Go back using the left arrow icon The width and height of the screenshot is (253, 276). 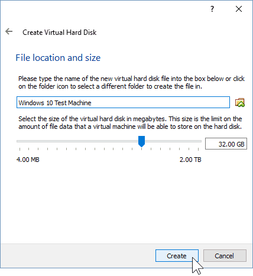(9, 31)
